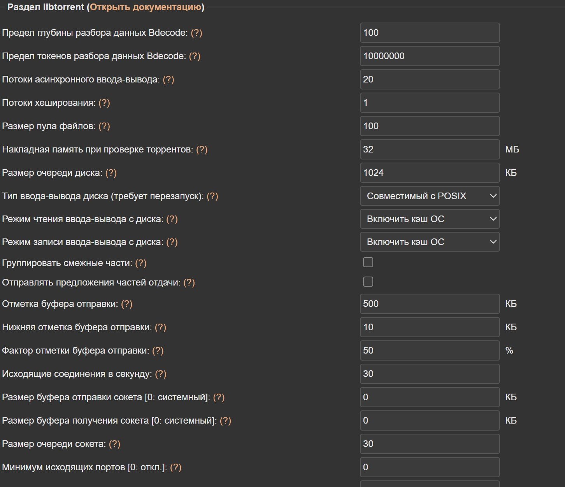Viewport: 565px width, 487px height.
Task: Click help (?) next to Размер очереди сокета
Action: coord(114,444)
